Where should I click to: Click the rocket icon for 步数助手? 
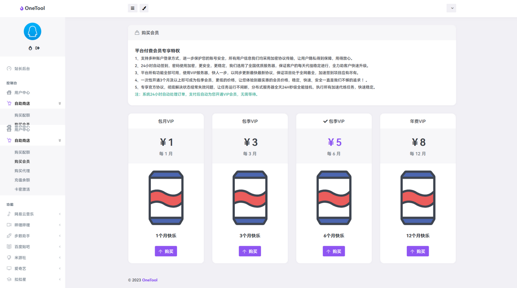9,236
